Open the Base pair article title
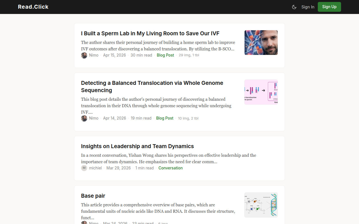This screenshot has width=359, height=224. click(93, 196)
